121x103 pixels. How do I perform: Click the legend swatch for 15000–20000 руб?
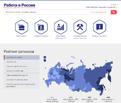click(x=90, y=97)
